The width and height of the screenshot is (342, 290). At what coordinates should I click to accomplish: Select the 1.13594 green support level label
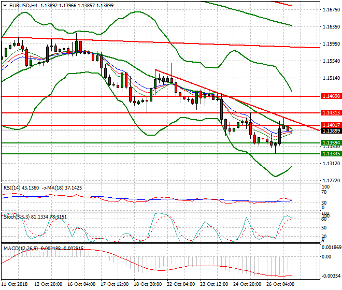331,143
